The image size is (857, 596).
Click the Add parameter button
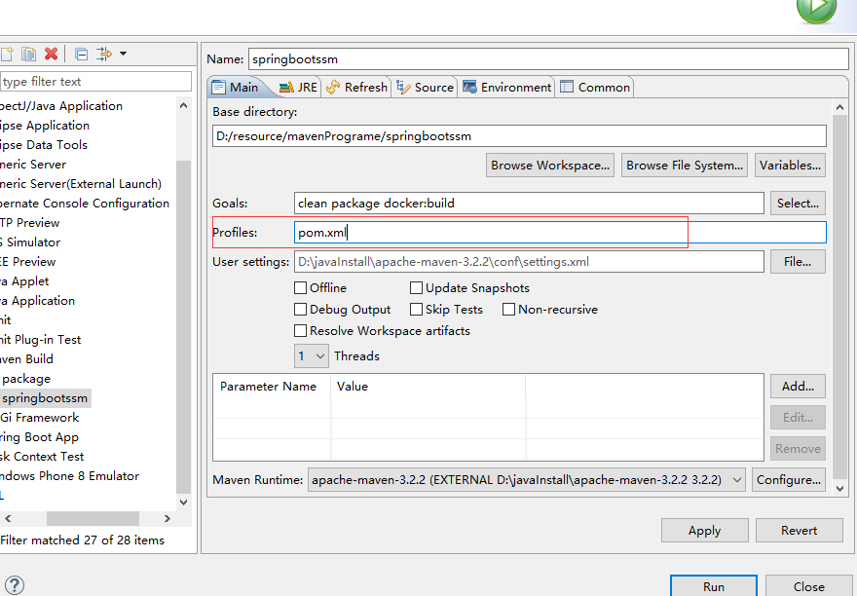pos(798,387)
